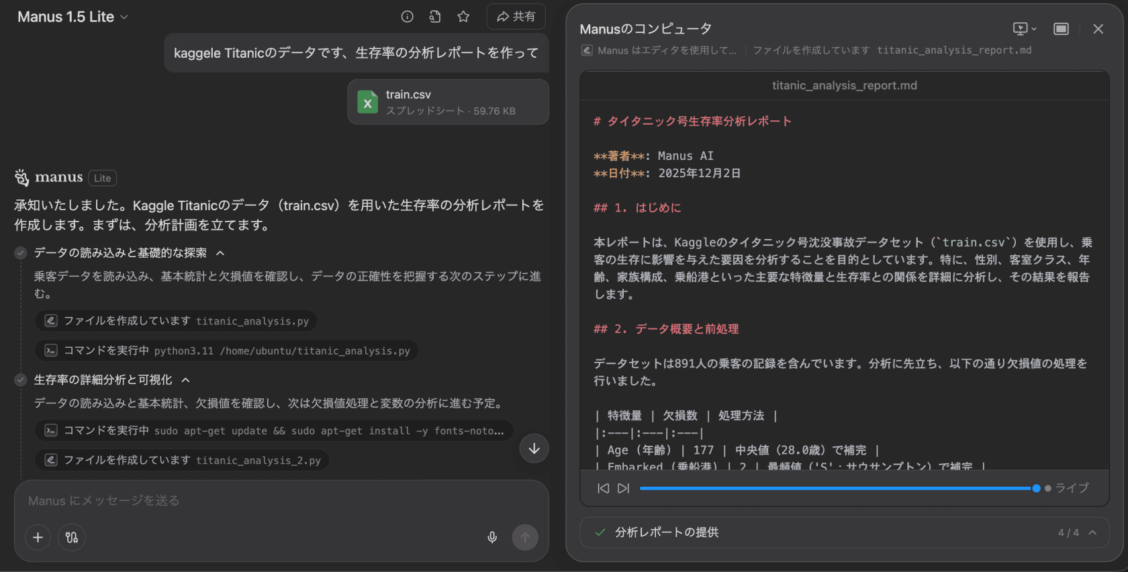Click the editor icon next to Manus はエディタを使用して
1128x572 pixels.
tap(587, 50)
